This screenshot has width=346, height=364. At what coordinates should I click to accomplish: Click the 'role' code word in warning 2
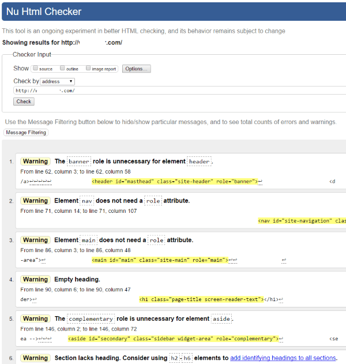coord(153,201)
